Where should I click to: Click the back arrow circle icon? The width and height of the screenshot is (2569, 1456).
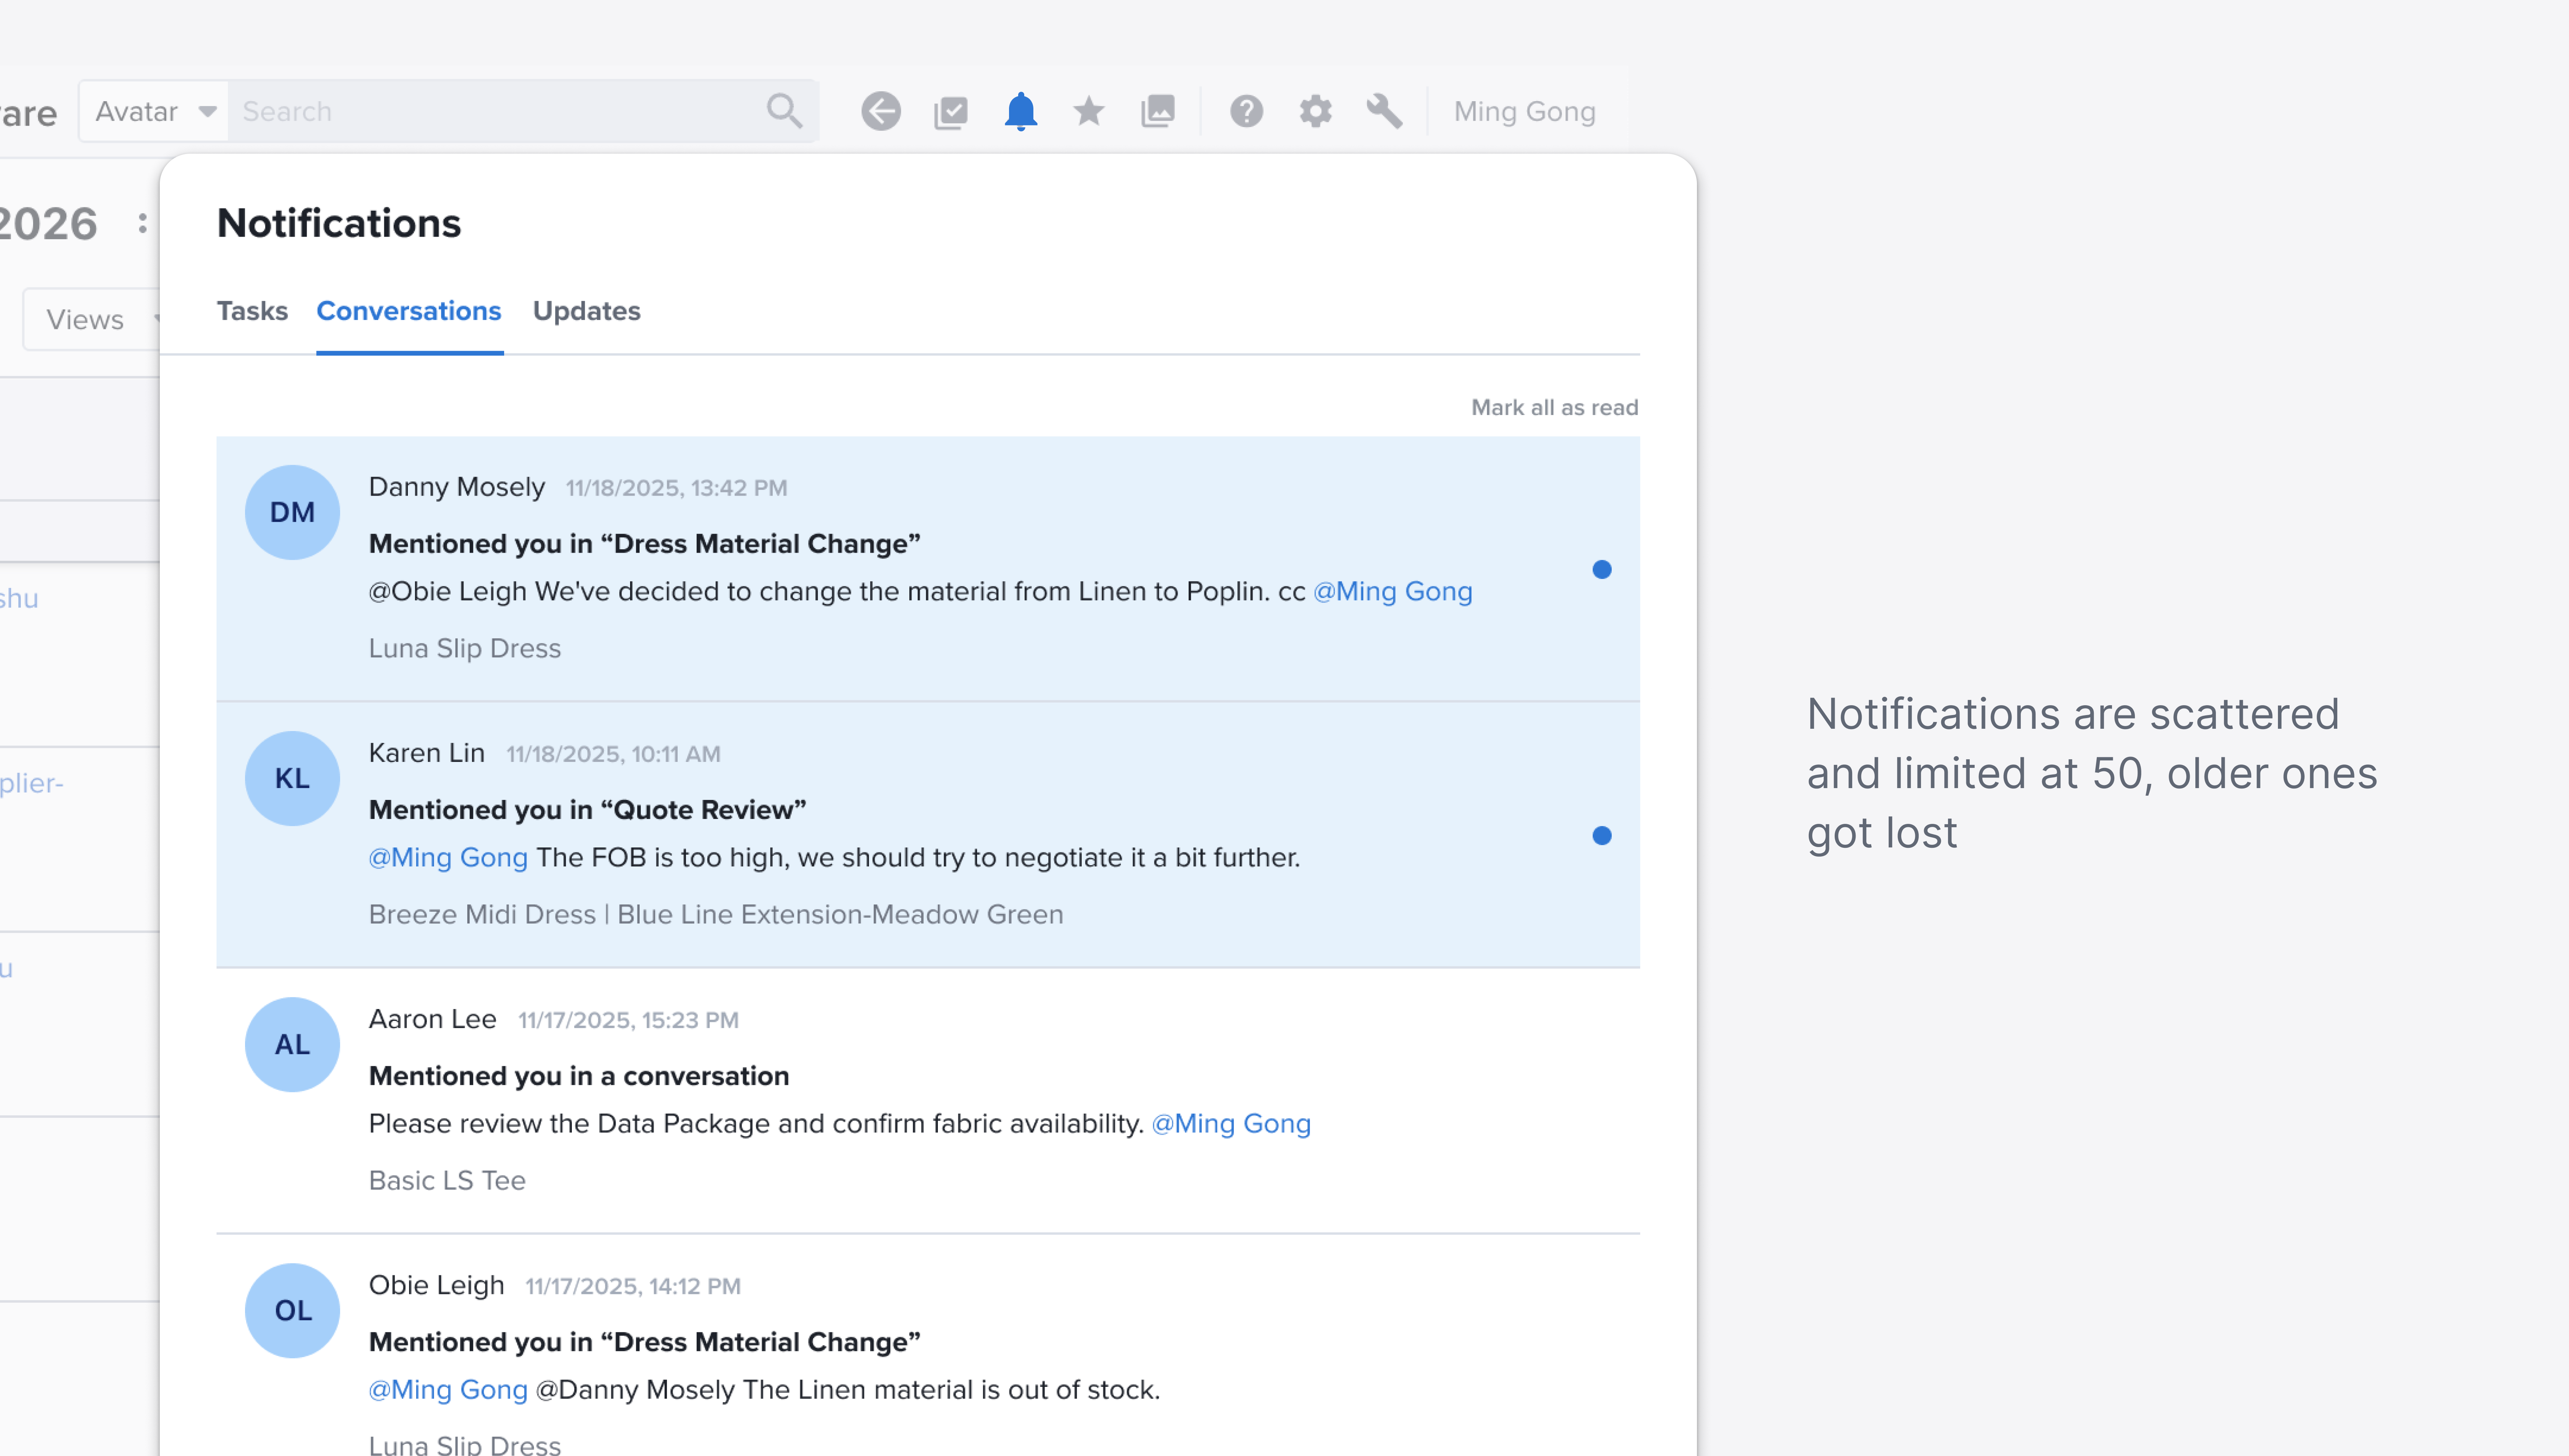coord(880,111)
